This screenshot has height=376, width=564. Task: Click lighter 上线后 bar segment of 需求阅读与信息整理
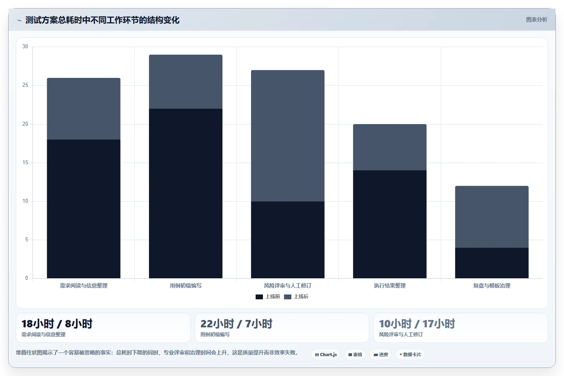(84, 109)
